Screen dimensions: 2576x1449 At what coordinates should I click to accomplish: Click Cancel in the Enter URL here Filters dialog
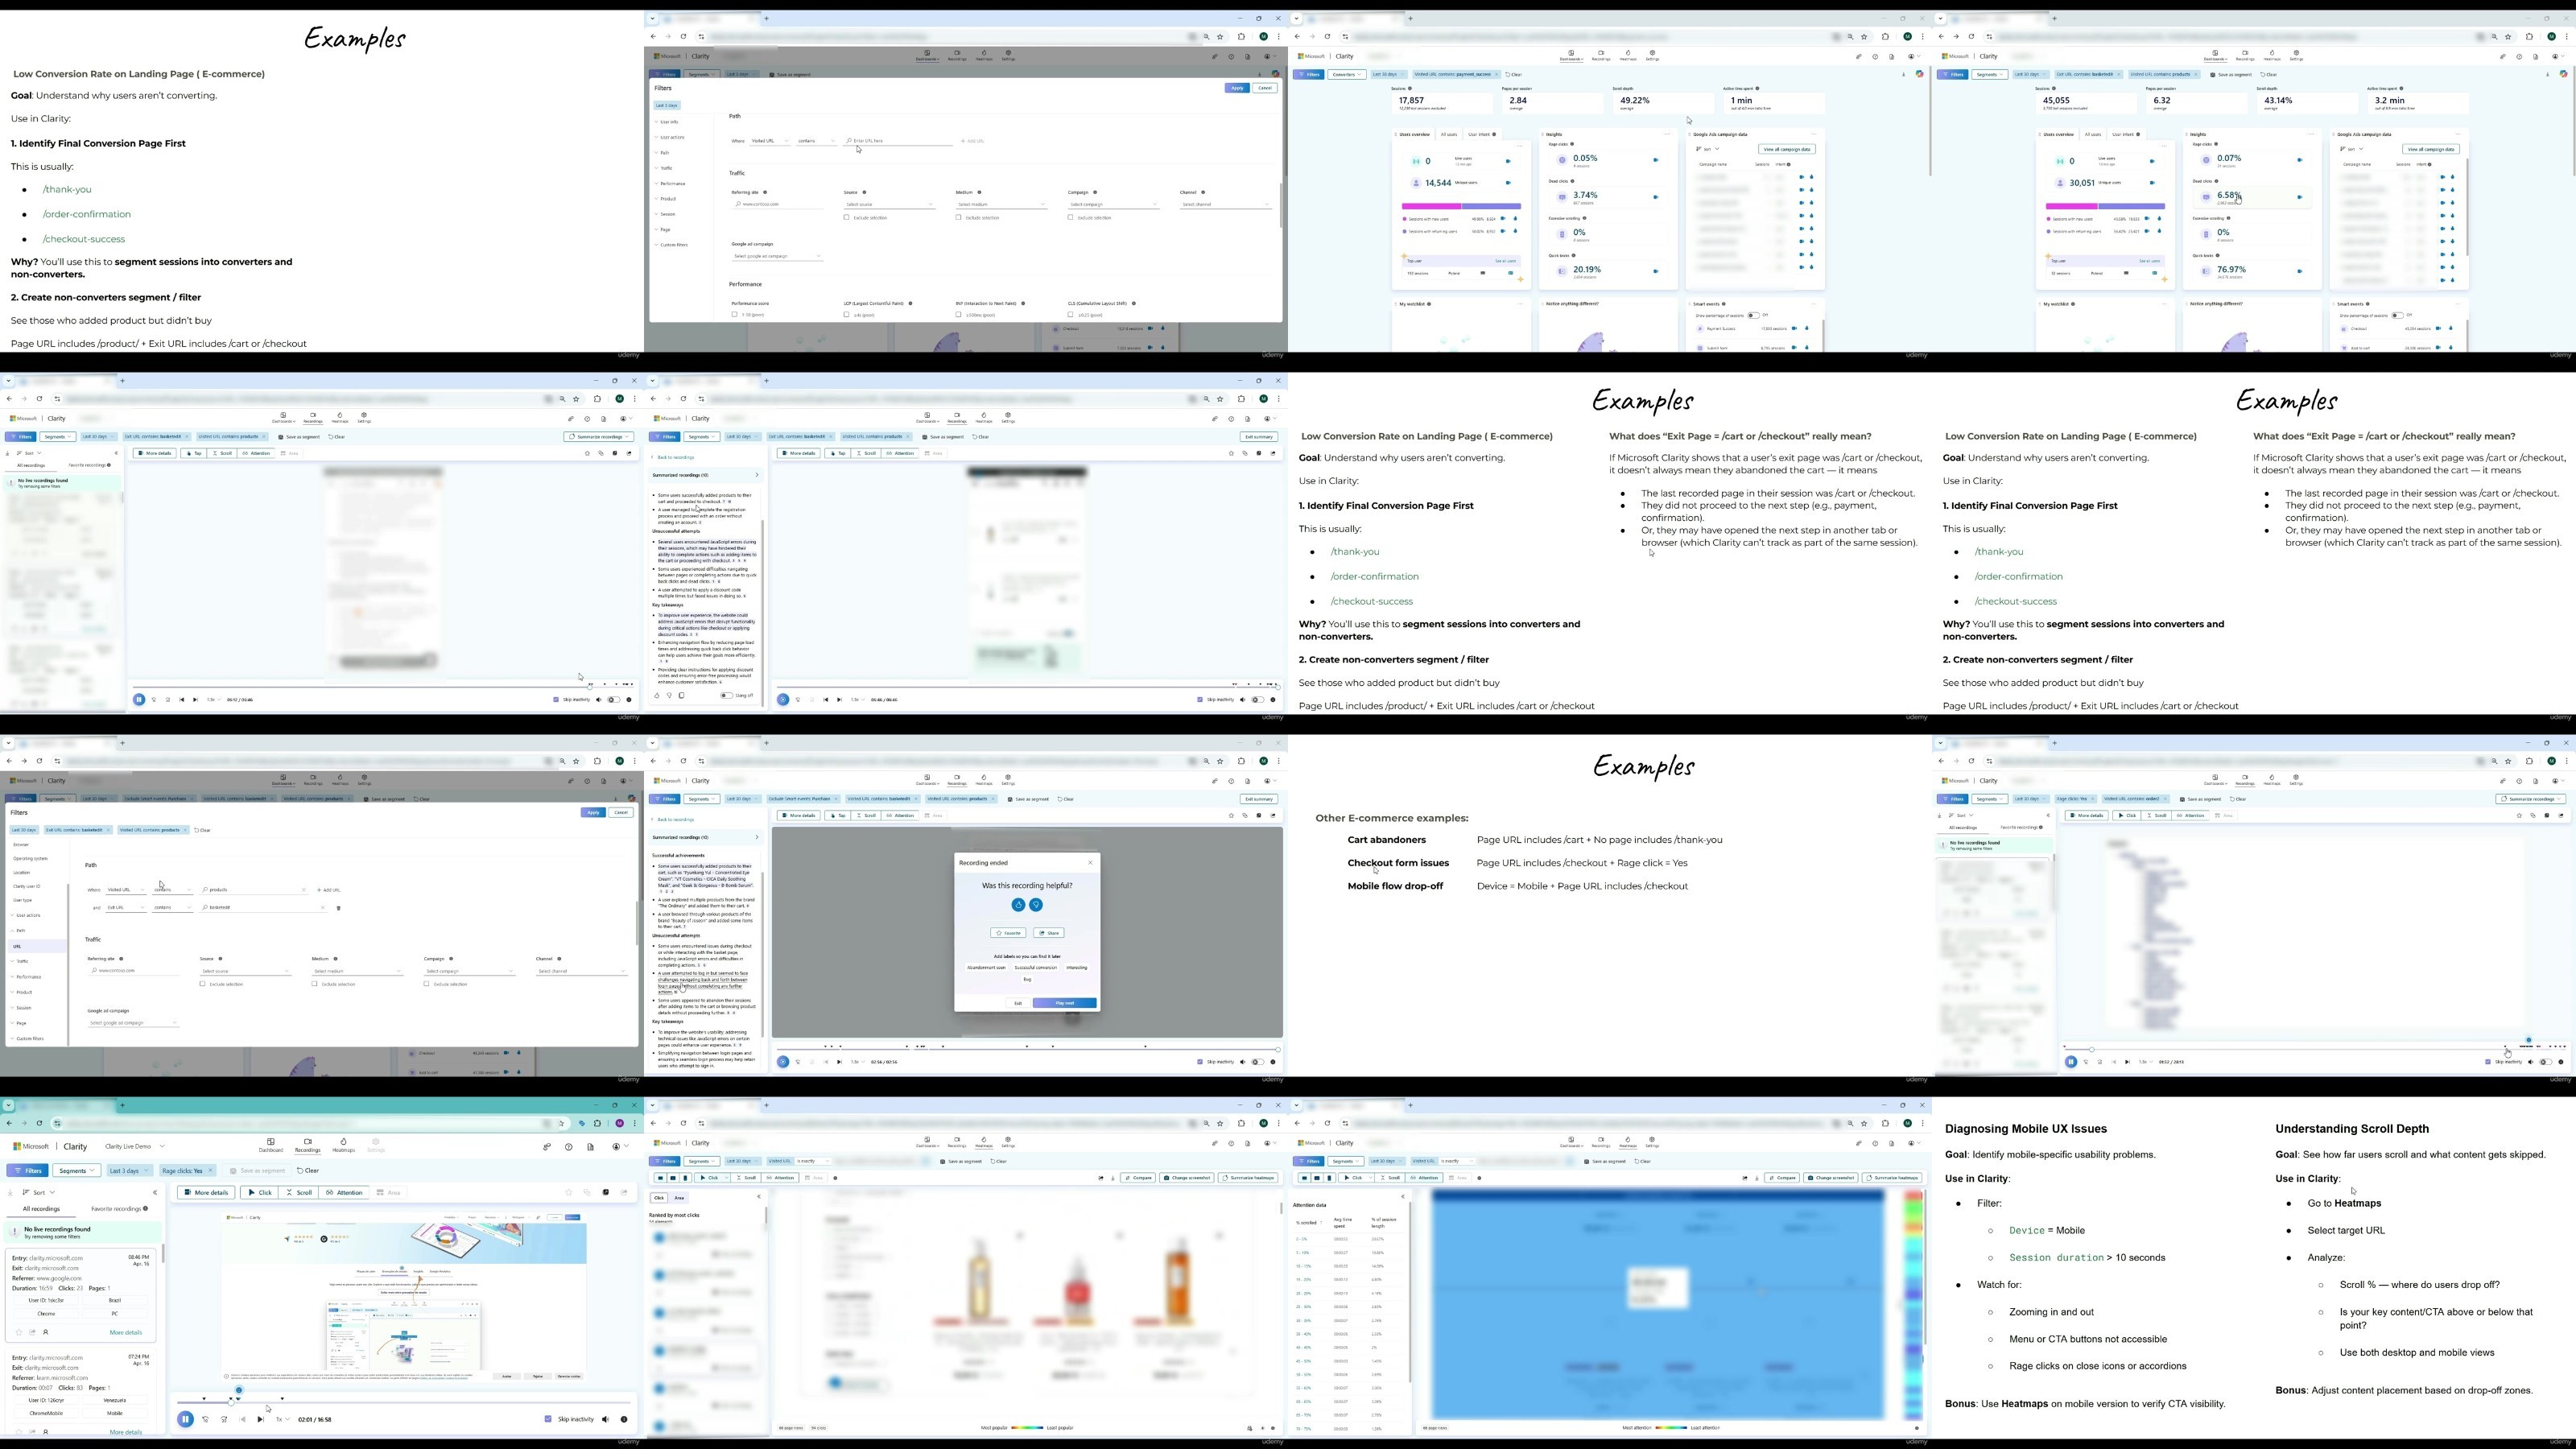click(x=1265, y=88)
